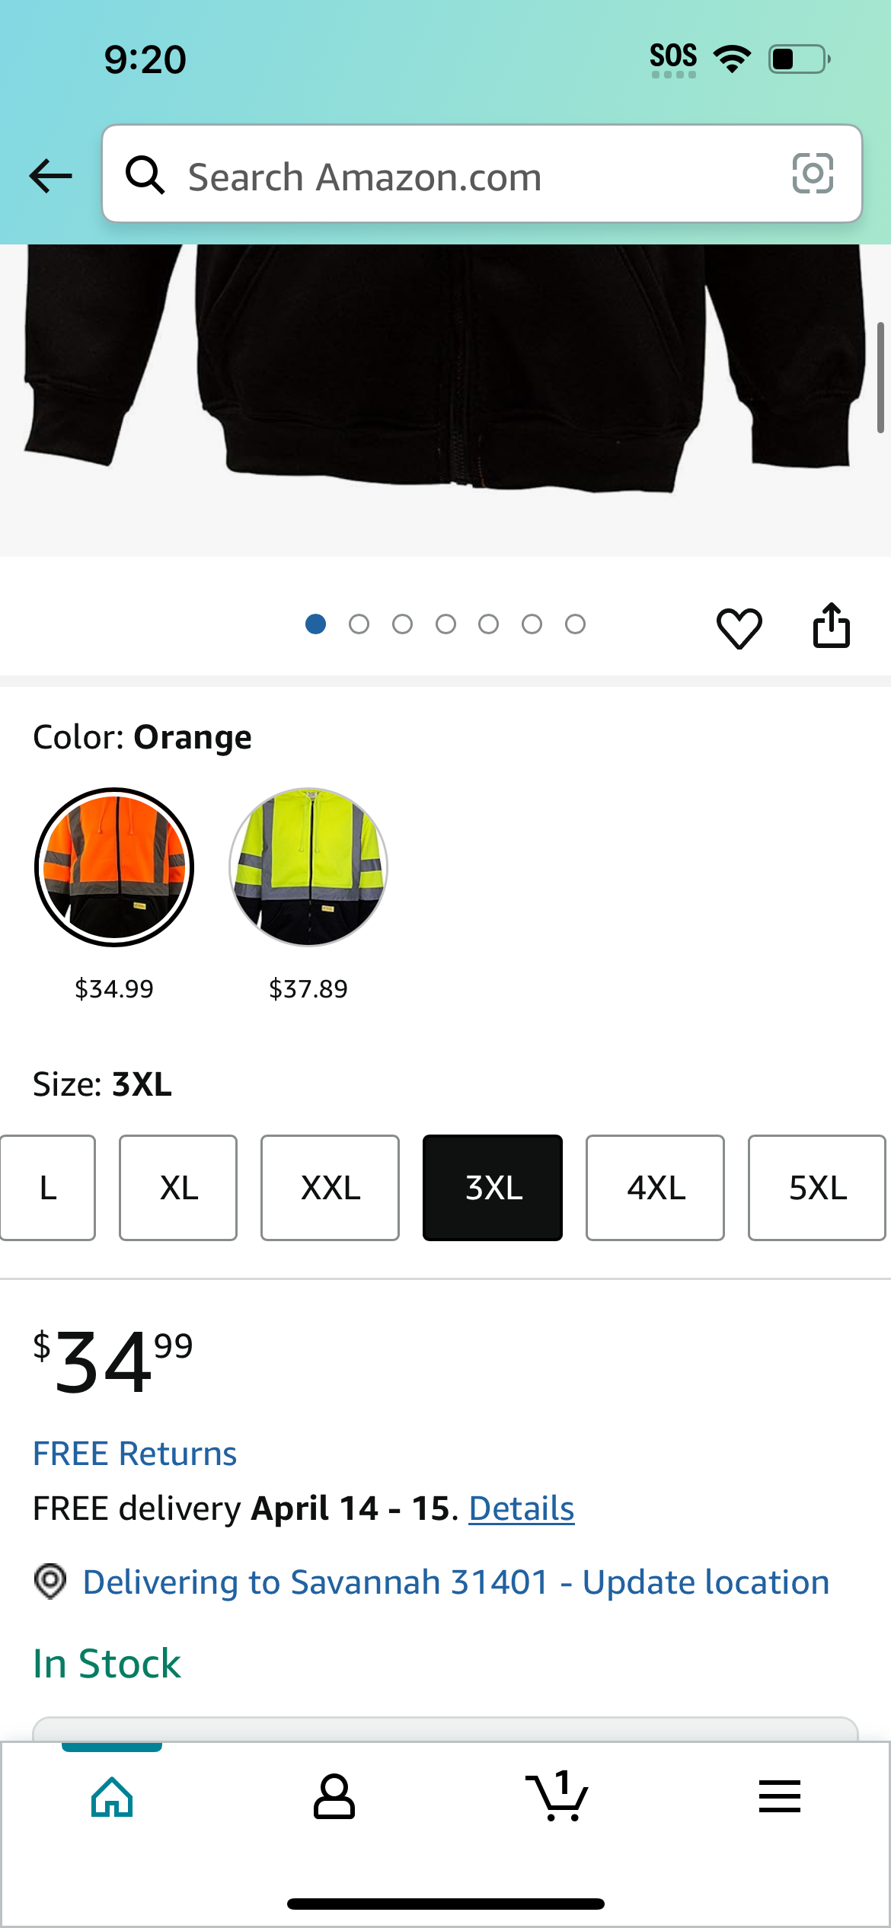This screenshot has width=891, height=1928.
Task: Focus the Search Amazon.com field
Action: click(482, 174)
